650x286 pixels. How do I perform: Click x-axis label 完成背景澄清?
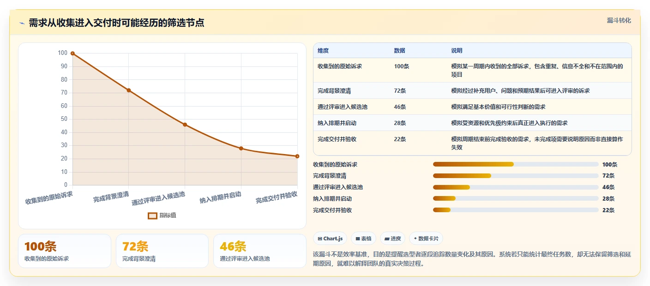tap(111, 197)
